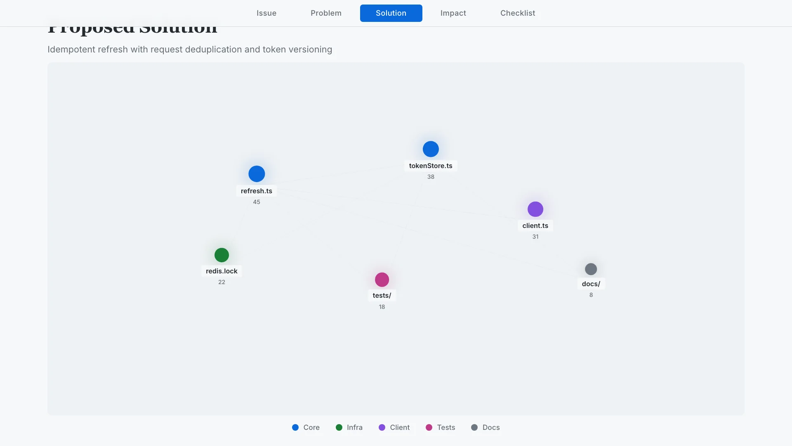The image size is (792, 446).
Task: Click the Tests legend pink dot
Action: click(429, 427)
